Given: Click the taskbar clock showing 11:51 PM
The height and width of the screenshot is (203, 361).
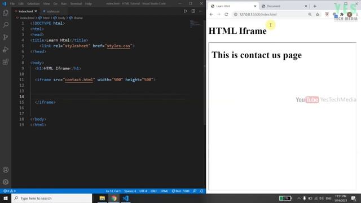Looking at the screenshot, I should 341,198.
